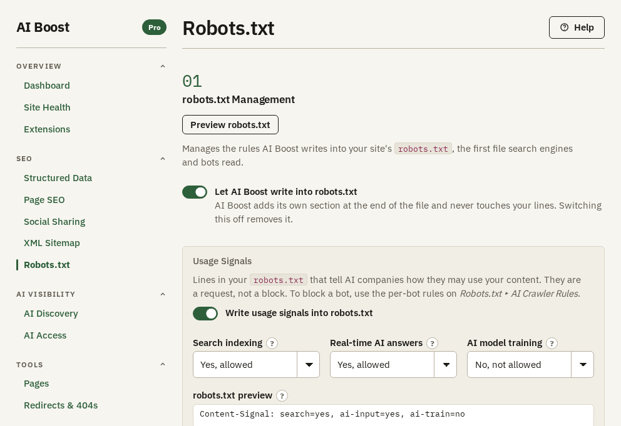621x426 pixels.
Task: Go to Dashboard in the sidebar
Action: coord(47,86)
